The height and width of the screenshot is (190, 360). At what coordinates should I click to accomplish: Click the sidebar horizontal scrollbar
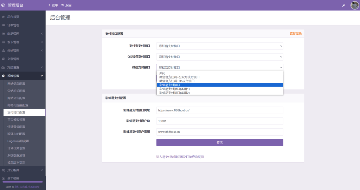click(x=22, y=182)
